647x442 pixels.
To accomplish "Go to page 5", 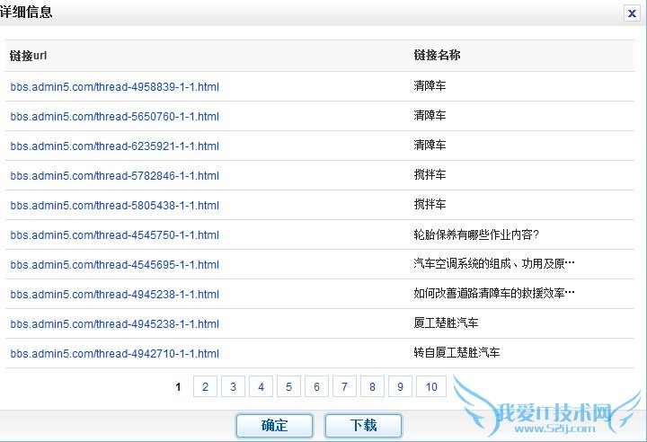I will 288,386.
